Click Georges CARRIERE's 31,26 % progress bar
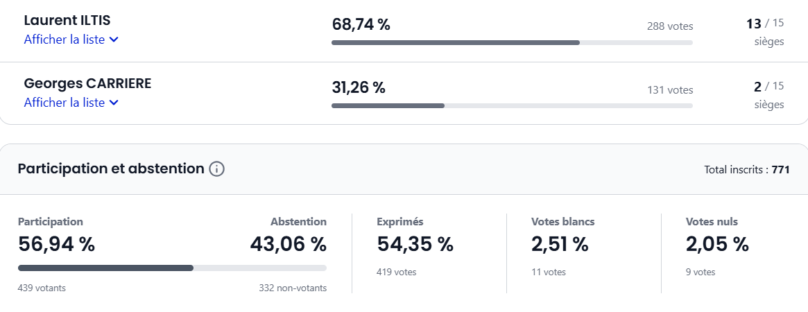Screen dimensions: 808x312 tap(512, 106)
